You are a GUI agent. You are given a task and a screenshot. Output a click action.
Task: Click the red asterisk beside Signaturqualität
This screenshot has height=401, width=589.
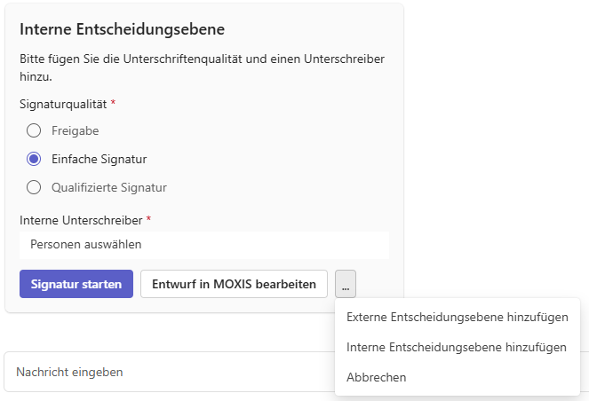pos(113,103)
